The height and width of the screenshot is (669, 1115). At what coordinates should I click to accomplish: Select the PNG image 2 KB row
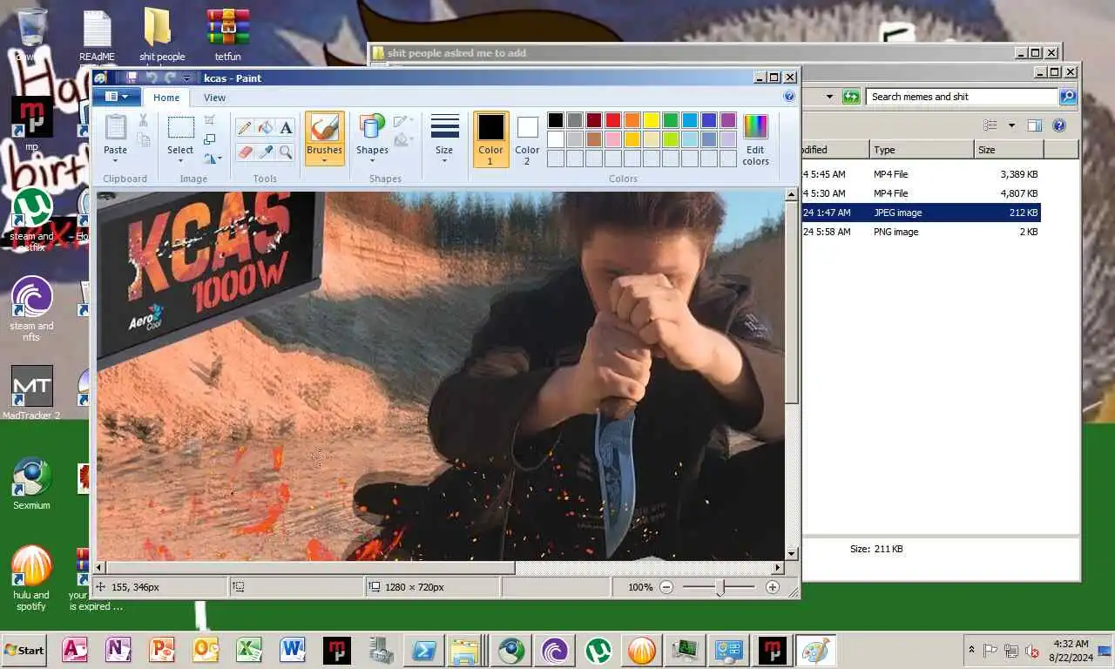point(921,232)
